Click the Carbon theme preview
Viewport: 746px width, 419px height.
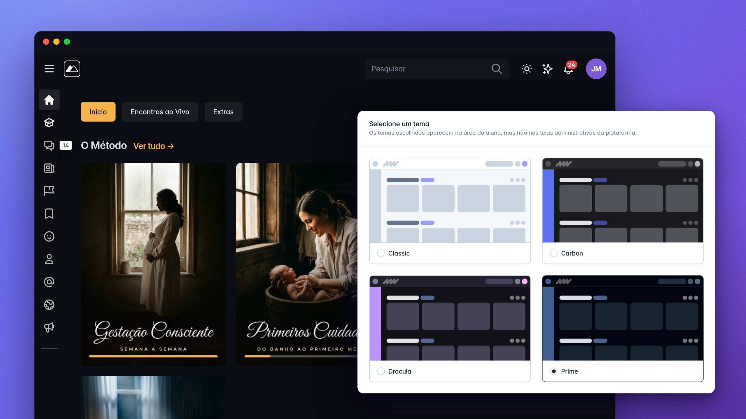(x=623, y=200)
